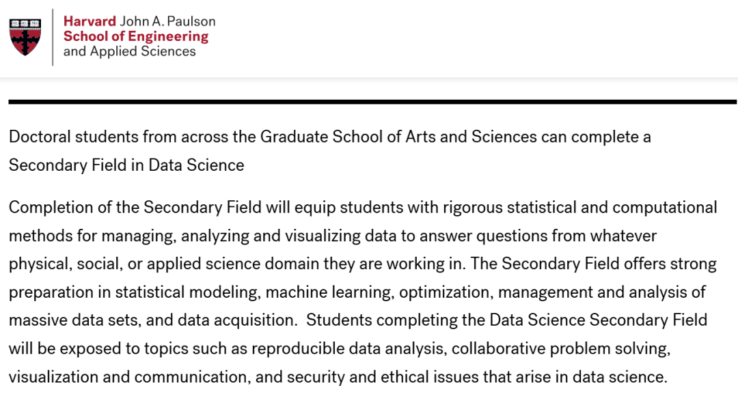Click the Harvard shield crest logo

pos(25,37)
